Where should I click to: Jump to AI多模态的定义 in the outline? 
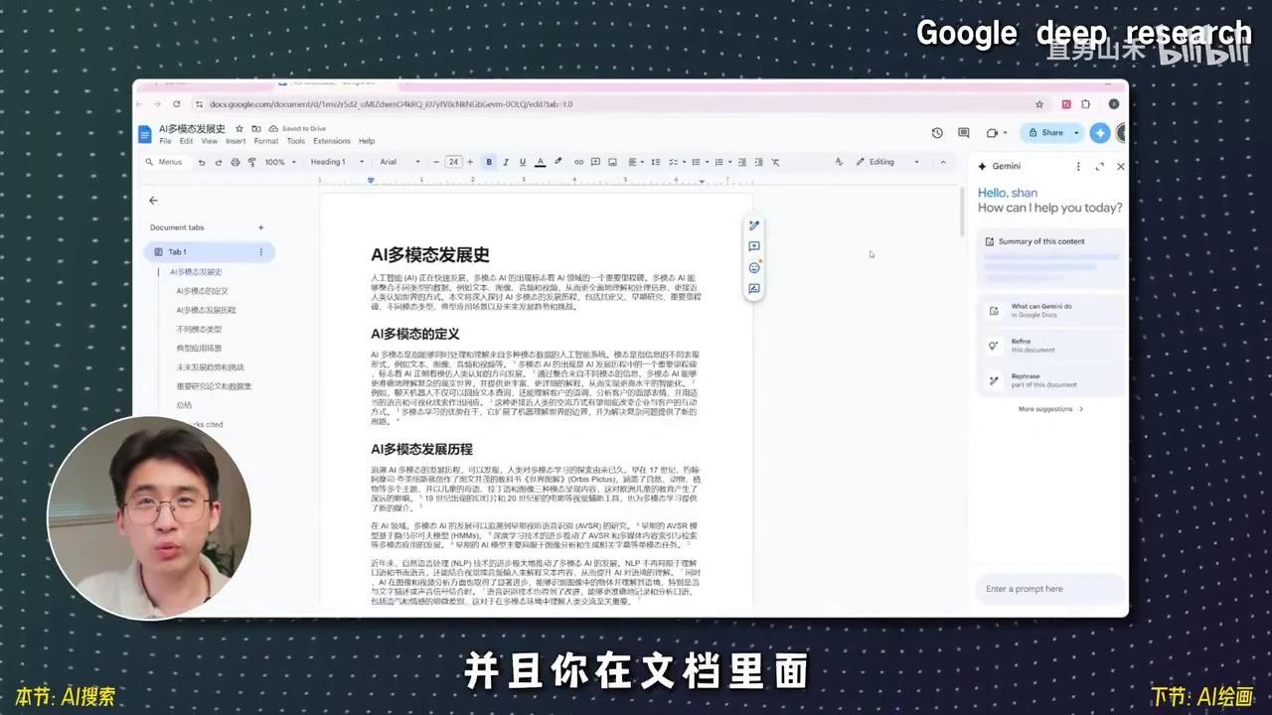[202, 291]
